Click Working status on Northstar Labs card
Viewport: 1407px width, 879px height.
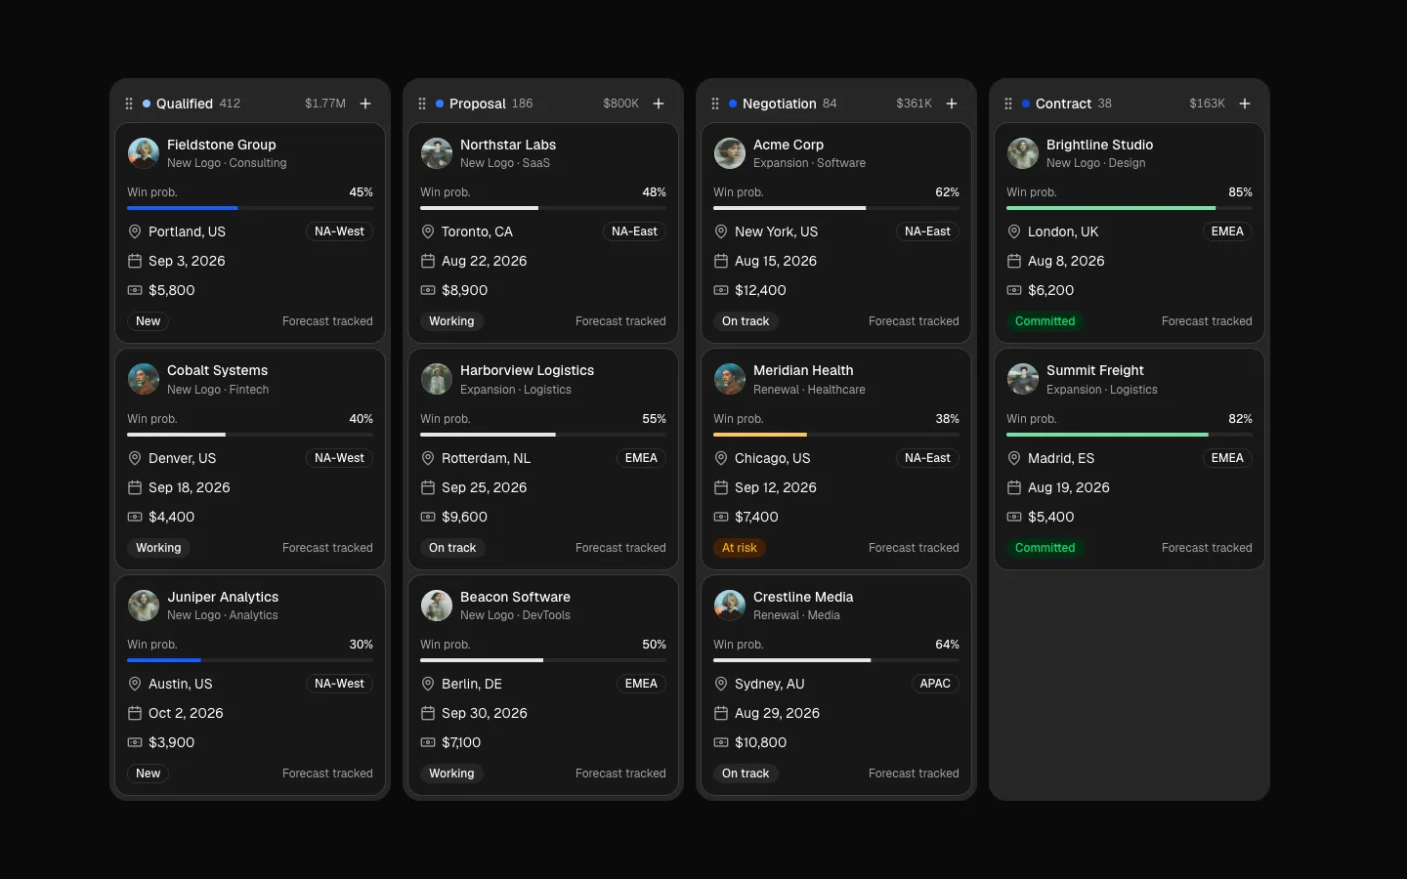click(451, 321)
